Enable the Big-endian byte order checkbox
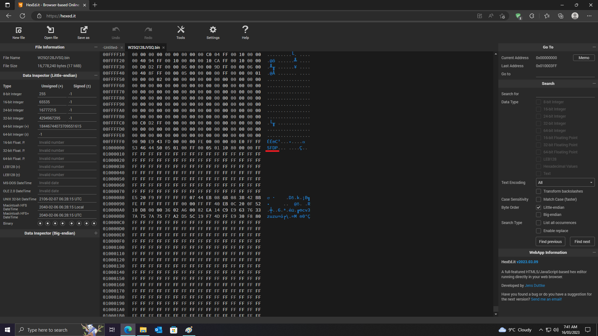Image resolution: width=598 pixels, height=336 pixels. point(539,215)
